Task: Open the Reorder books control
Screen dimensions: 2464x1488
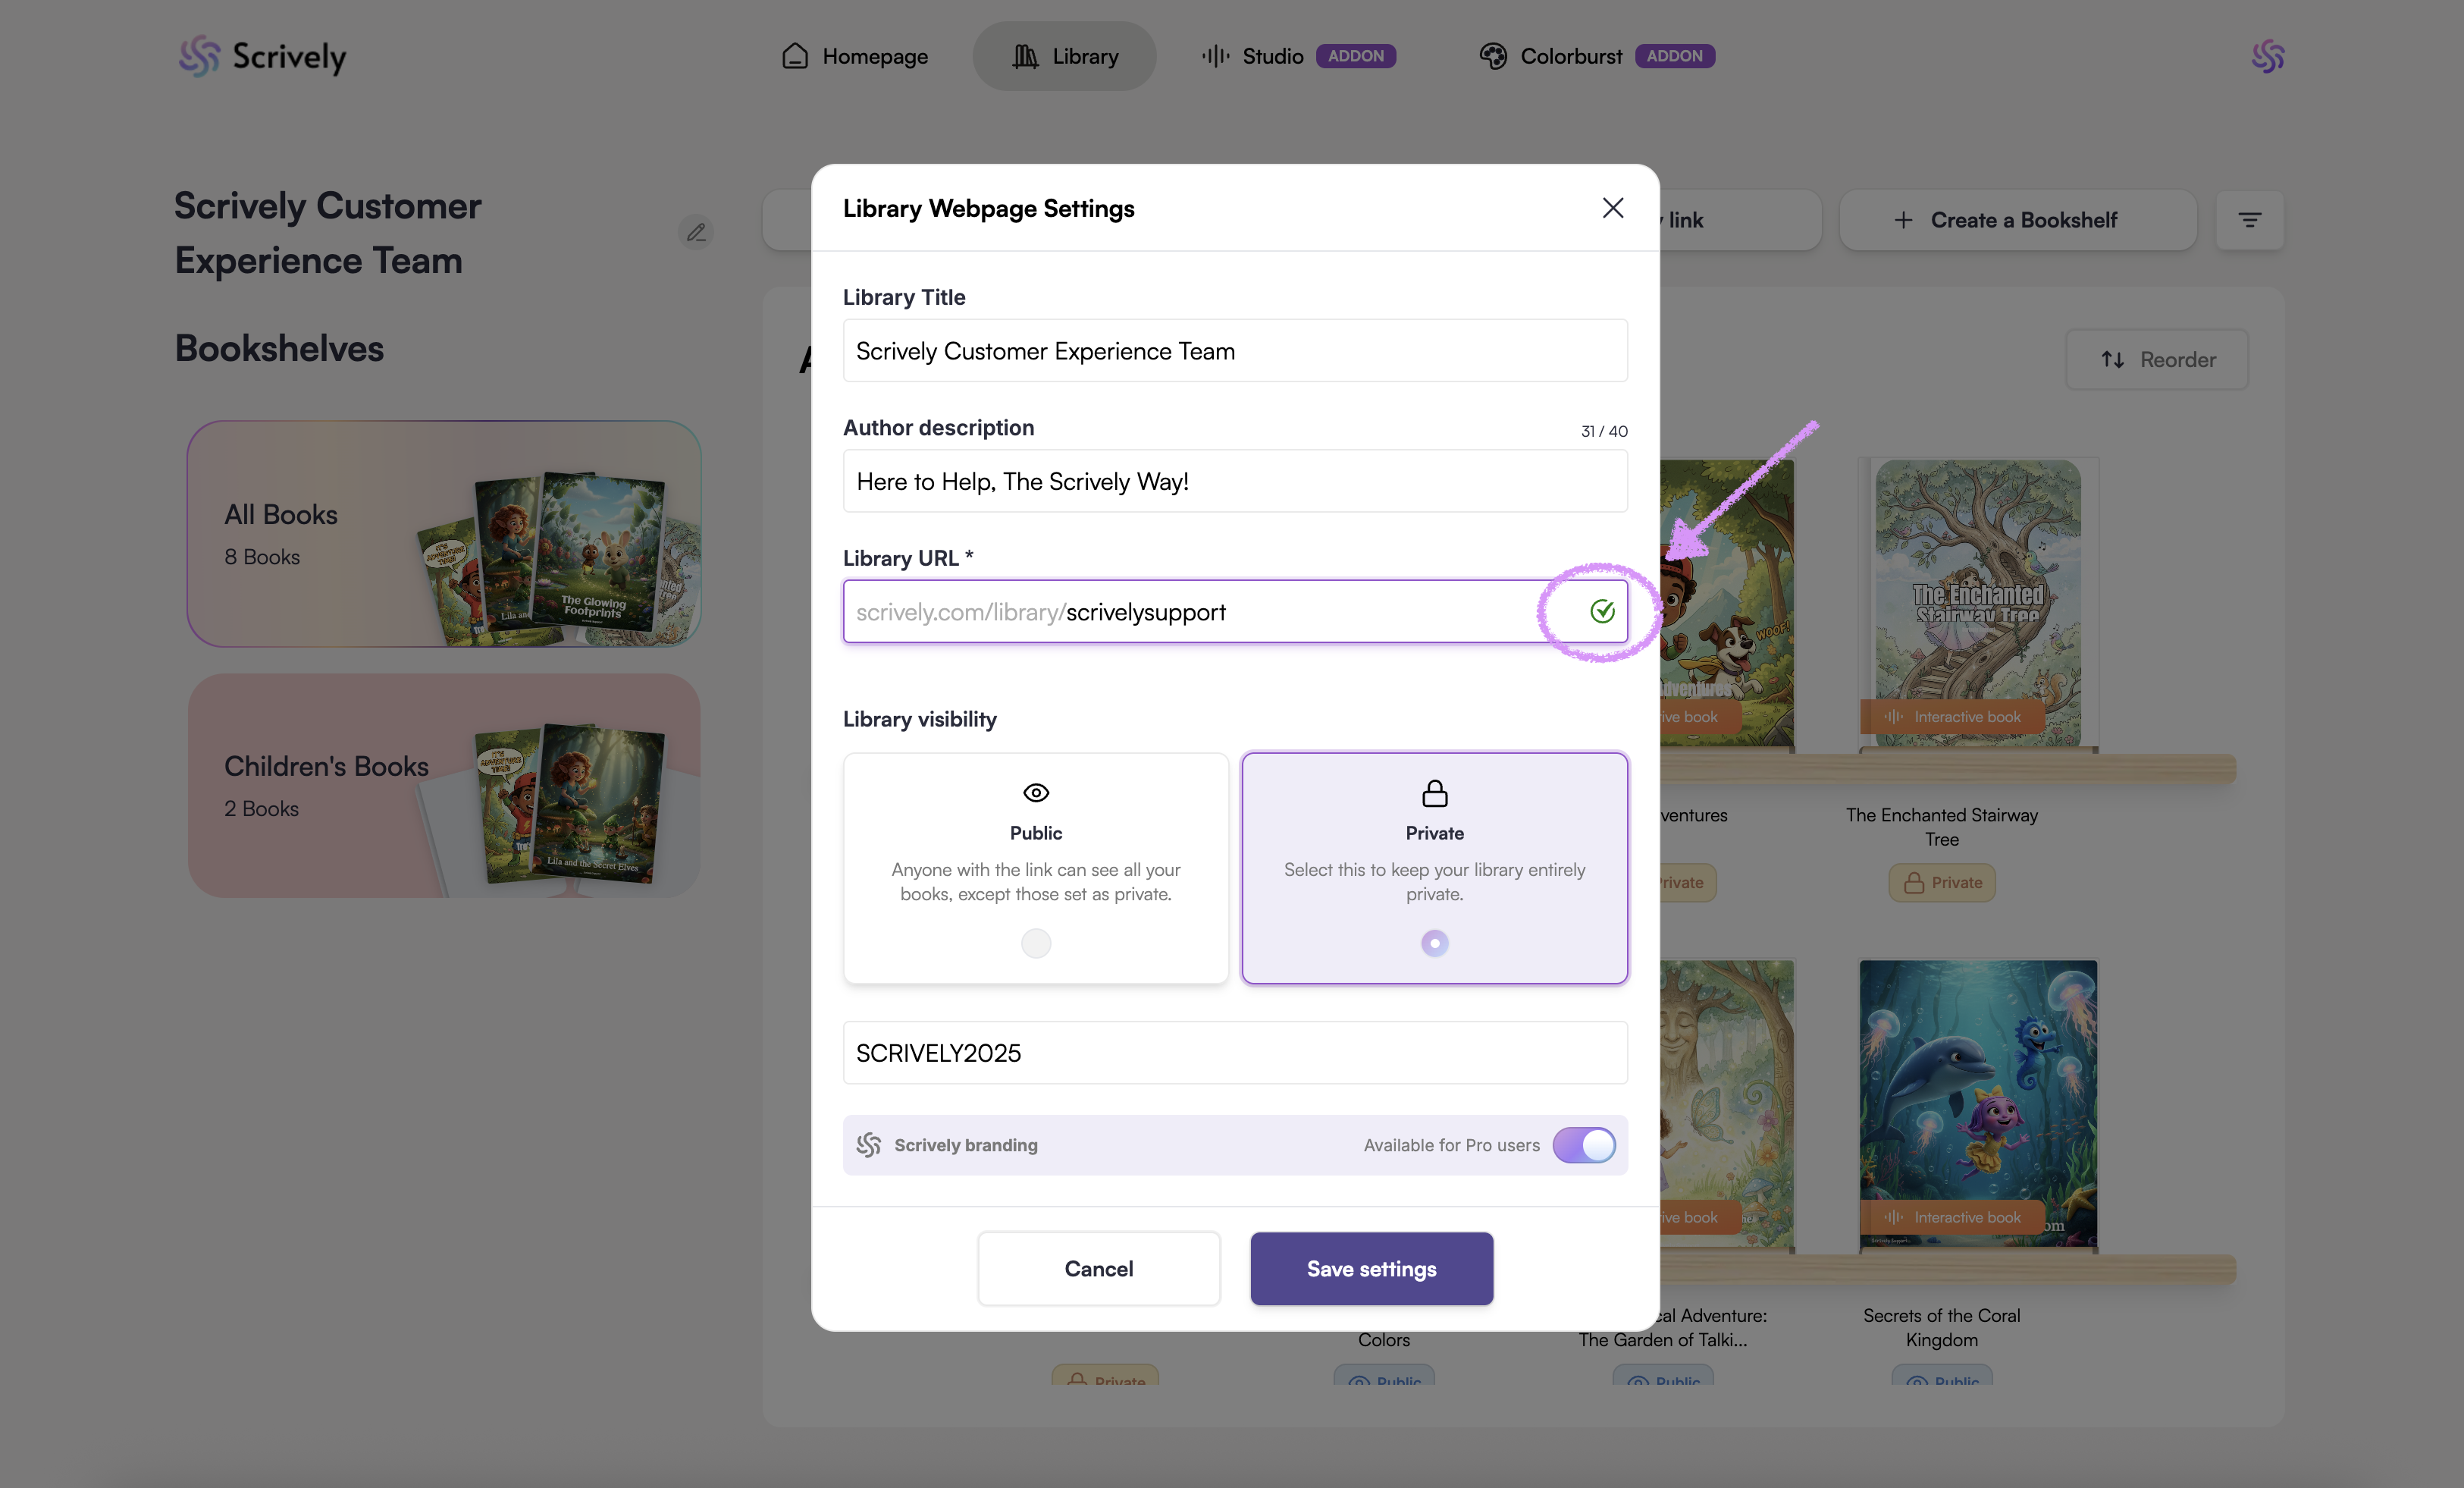Action: 2157,359
